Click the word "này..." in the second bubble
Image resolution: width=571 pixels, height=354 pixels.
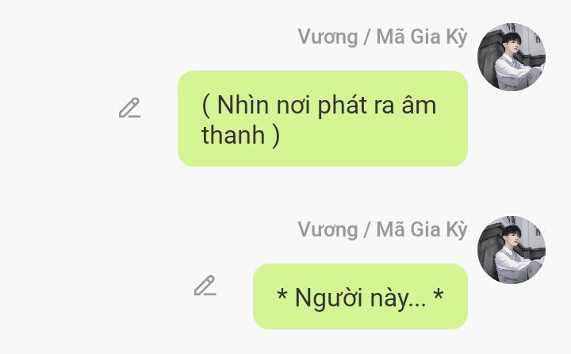coord(398,299)
